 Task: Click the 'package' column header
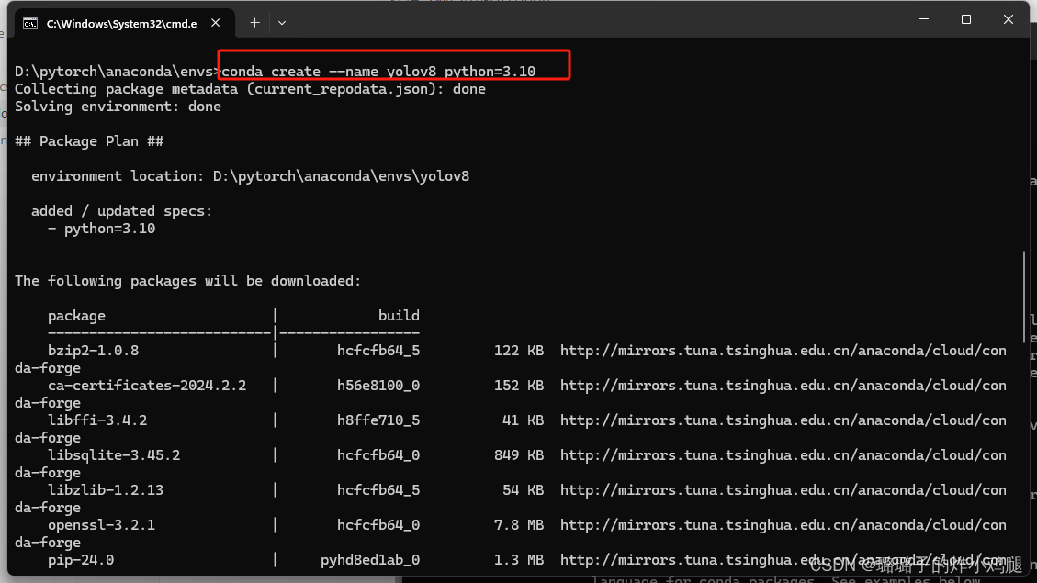tap(77, 316)
